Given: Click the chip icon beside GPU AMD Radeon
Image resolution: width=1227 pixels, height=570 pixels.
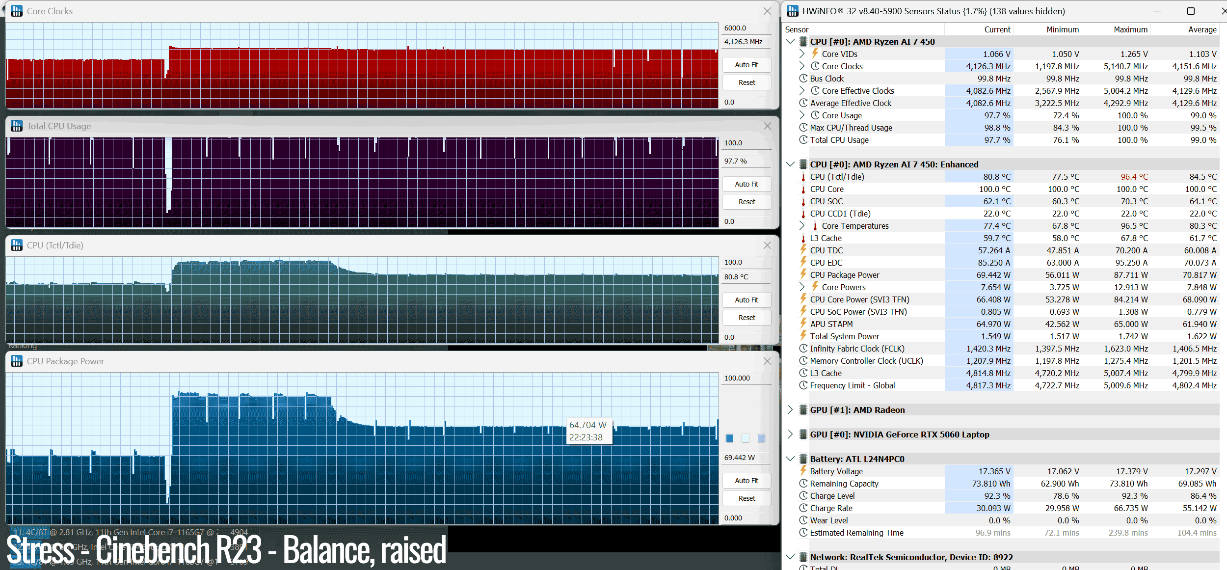Looking at the screenshot, I should coord(803,409).
